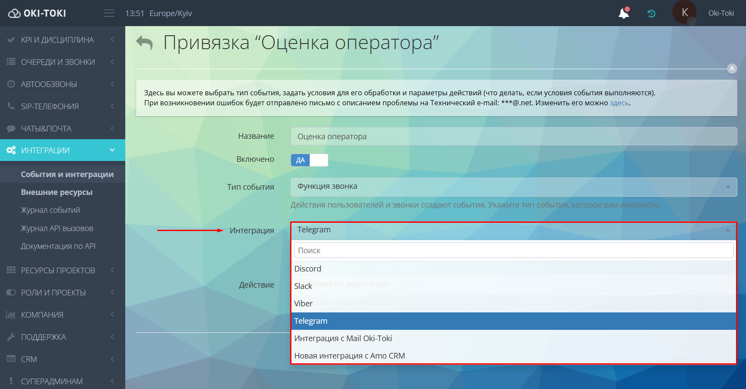The image size is (746, 389).
Task: Open События и интеграции submenu item
Action: click(67, 174)
